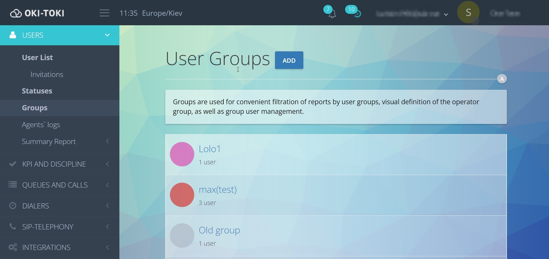Click the SIP-TELEPHONY phone icon

[x=13, y=226]
